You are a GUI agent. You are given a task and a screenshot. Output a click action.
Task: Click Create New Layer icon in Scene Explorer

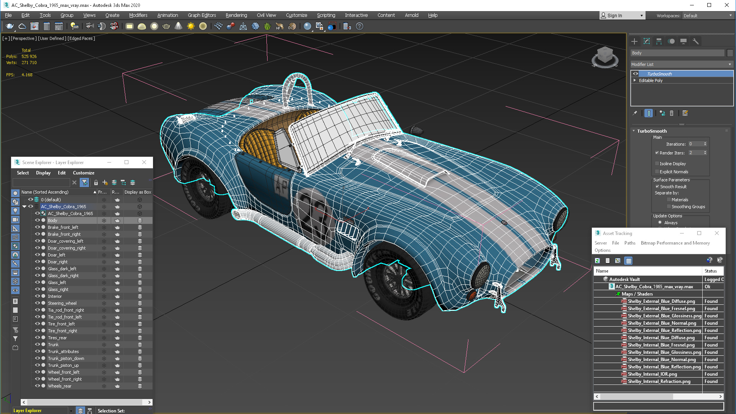click(105, 182)
